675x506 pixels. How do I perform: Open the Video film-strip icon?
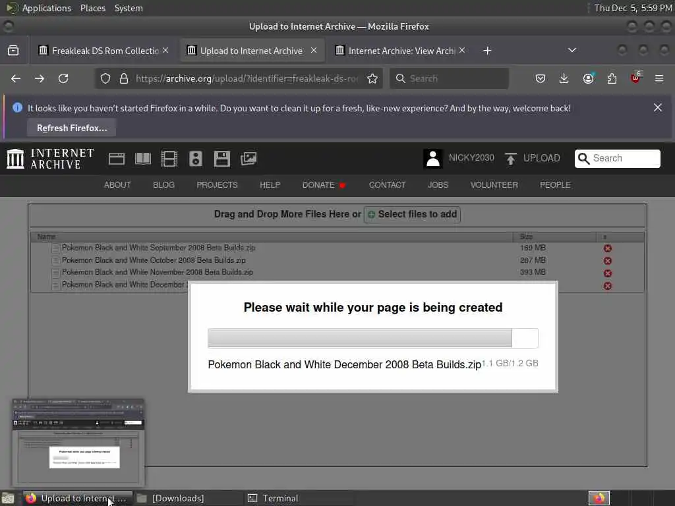pyautogui.click(x=169, y=159)
